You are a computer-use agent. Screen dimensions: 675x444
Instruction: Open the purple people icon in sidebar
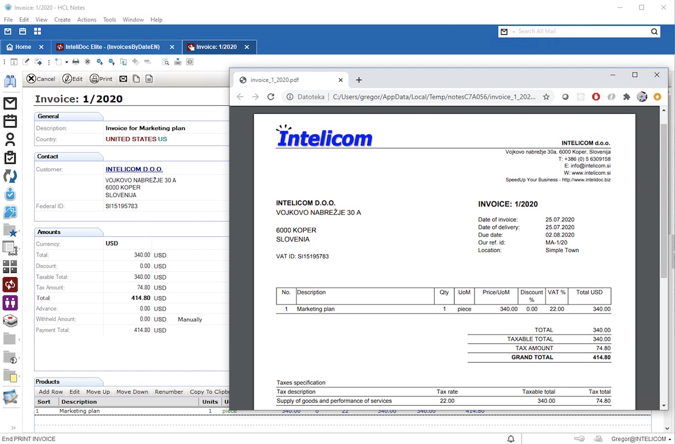tap(10, 303)
